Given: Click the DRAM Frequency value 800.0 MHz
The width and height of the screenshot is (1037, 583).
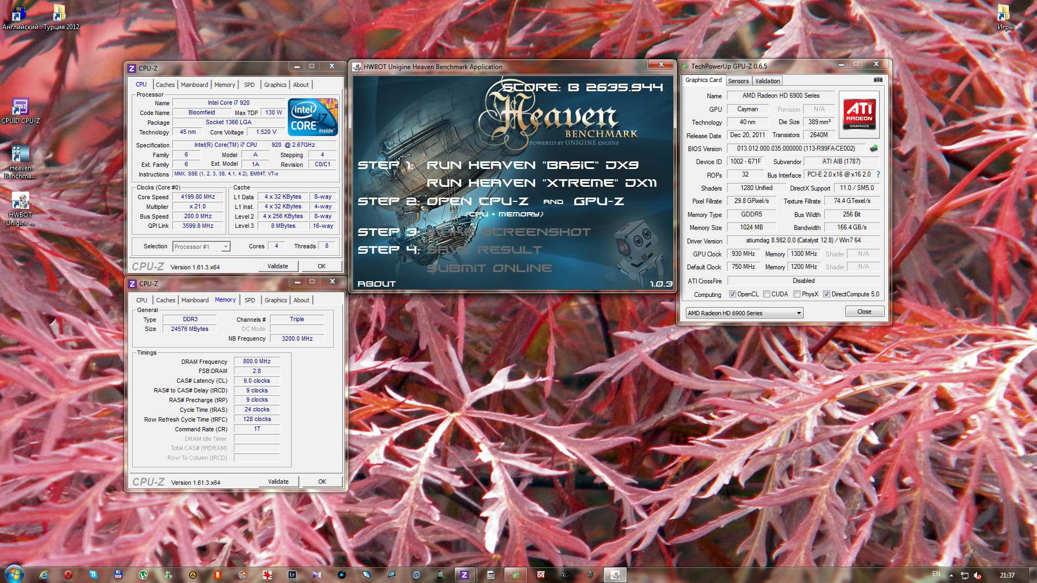Looking at the screenshot, I should click(x=257, y=362).
